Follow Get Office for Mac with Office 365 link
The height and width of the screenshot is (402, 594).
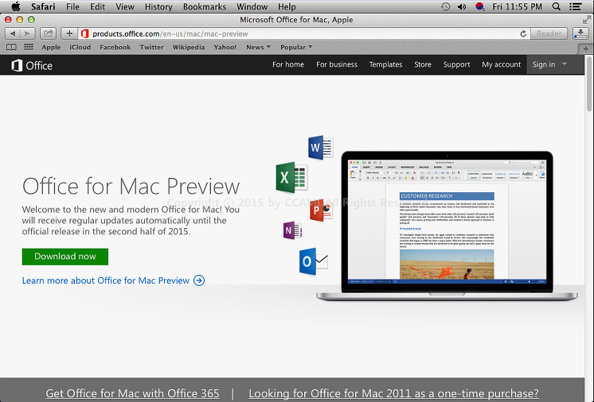coord(132,393)
